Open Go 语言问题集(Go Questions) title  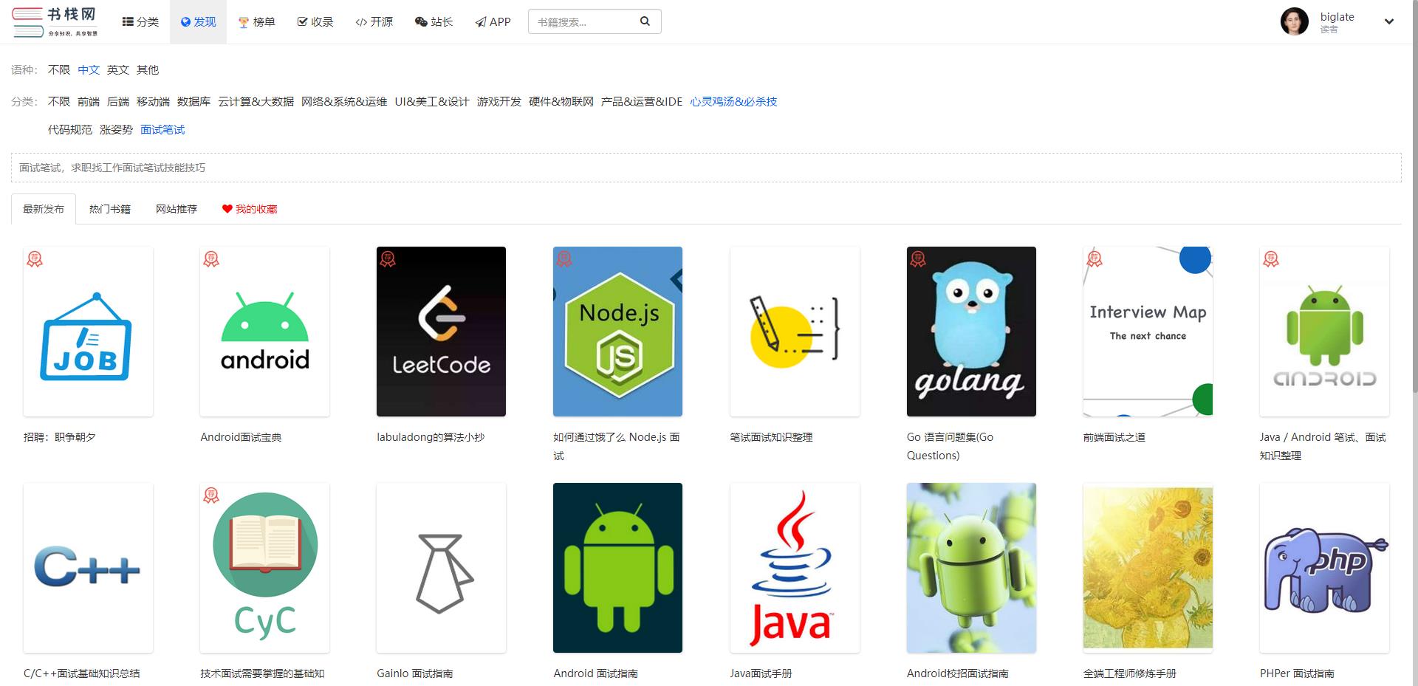click(951, 446)
